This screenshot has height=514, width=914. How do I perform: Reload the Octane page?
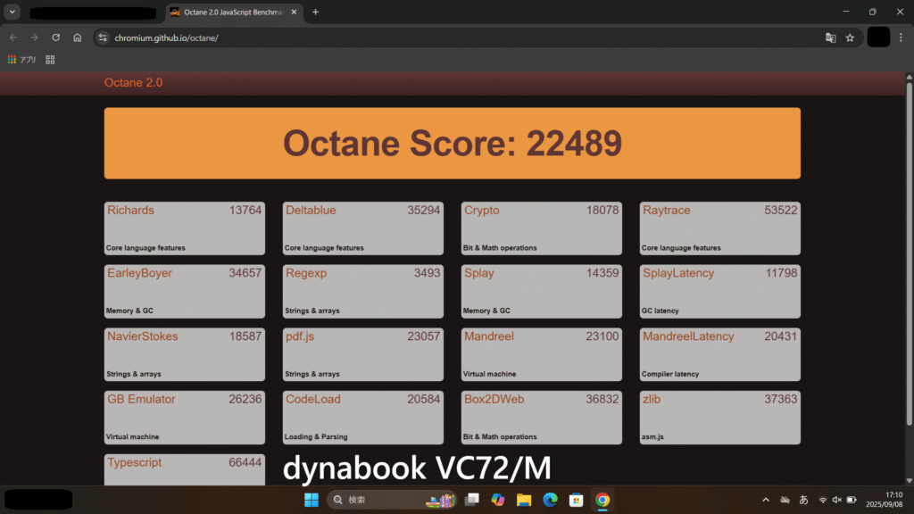click(x=56, y=37)
